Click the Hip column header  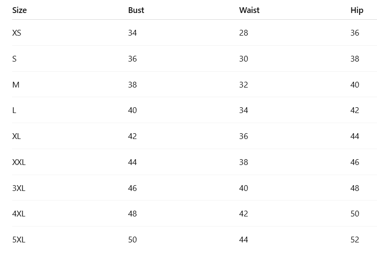coord(357,11)
